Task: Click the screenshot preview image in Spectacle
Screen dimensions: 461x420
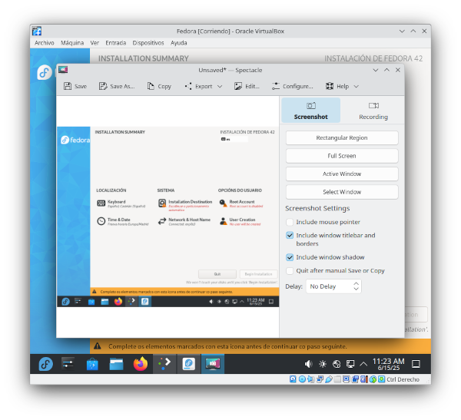Action: [x=167, y=217]
